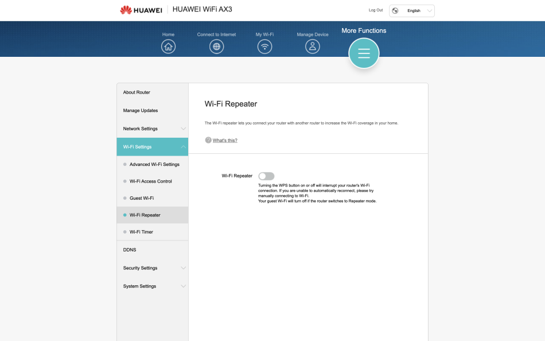This screenshot has width=545, height=341.
Task: Open DDNS in sidebar
Action: point(153,250)
